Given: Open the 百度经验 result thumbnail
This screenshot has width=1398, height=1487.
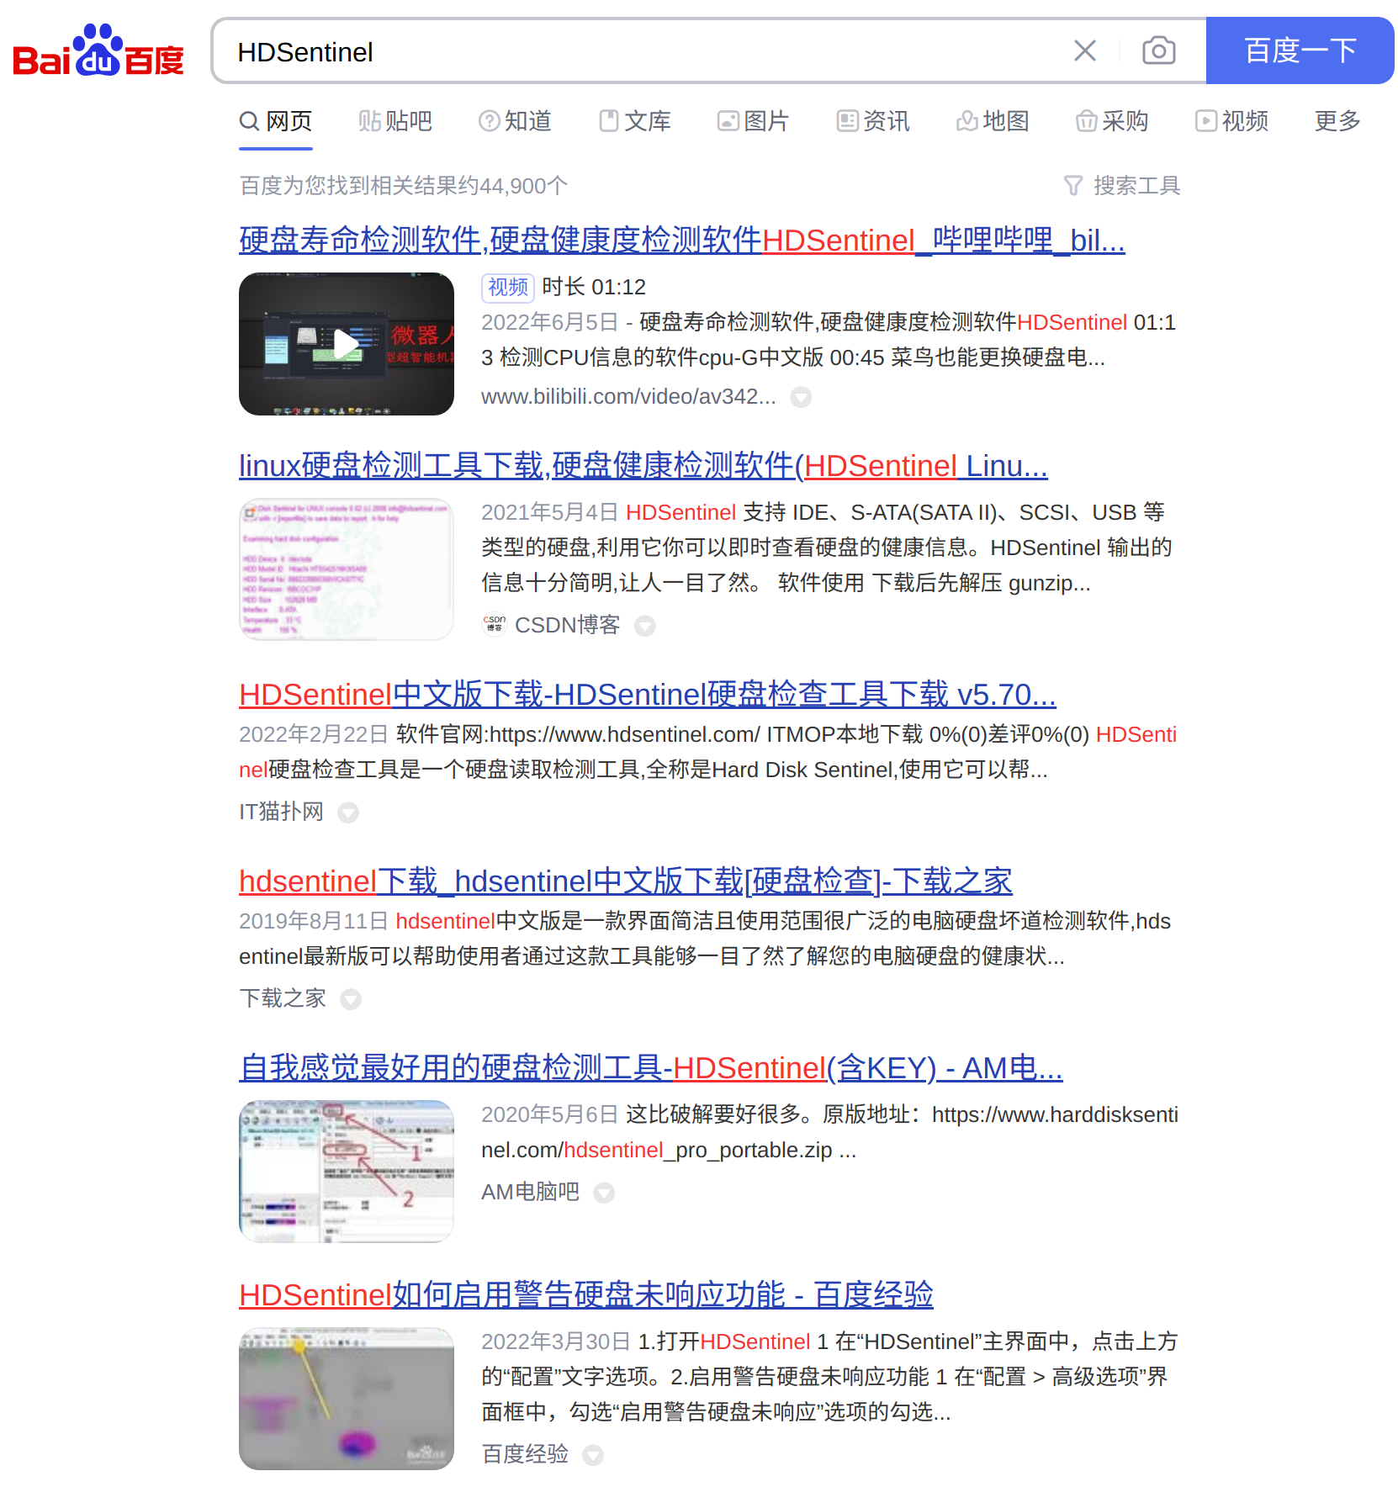Looking at the screenshot, I should [347, 1399].
